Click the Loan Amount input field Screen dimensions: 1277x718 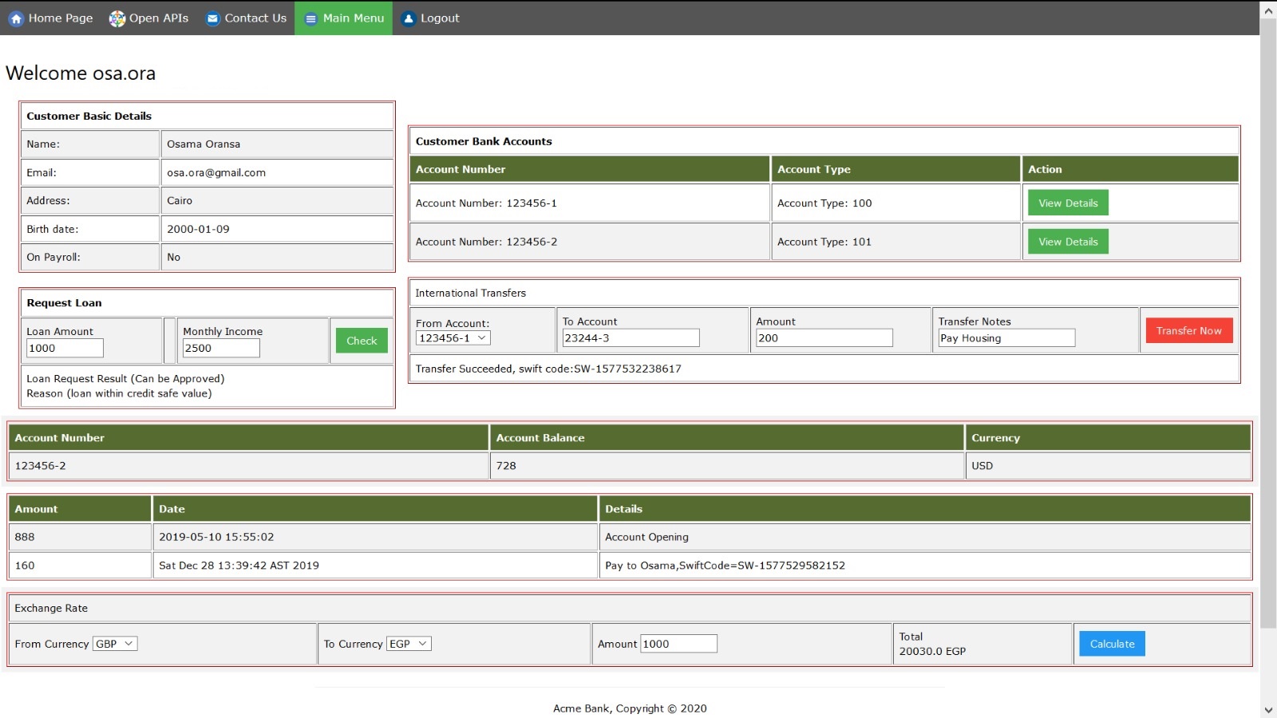(64, 348)
